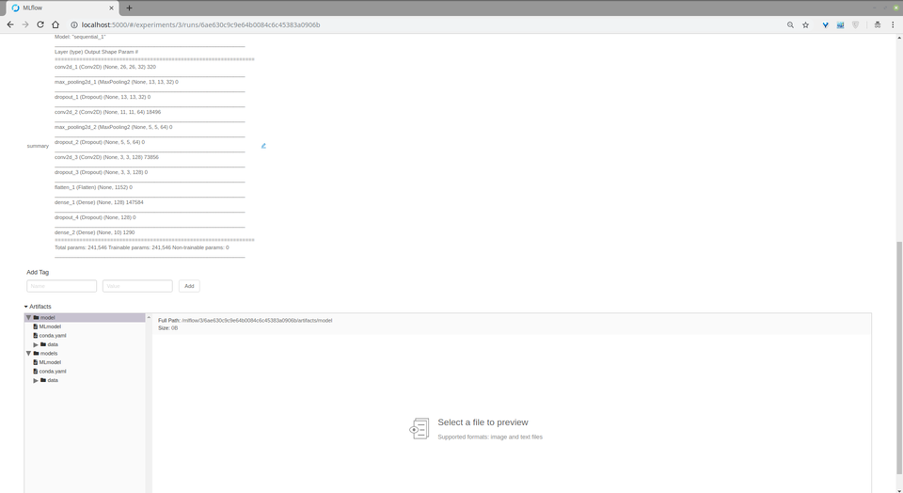Click the zoom magnifier icon in address bar

pos(790,24)
